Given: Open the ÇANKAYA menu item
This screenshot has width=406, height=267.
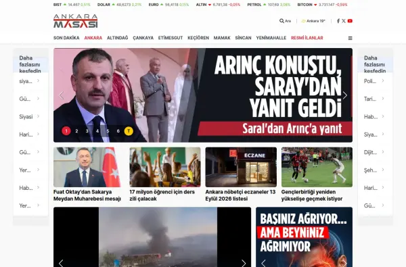Looking at the screenshot, I should 143,38.
